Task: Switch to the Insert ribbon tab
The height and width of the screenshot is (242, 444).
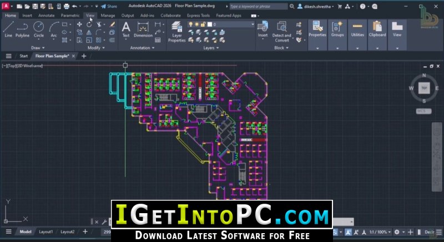Action: [27, 16]
